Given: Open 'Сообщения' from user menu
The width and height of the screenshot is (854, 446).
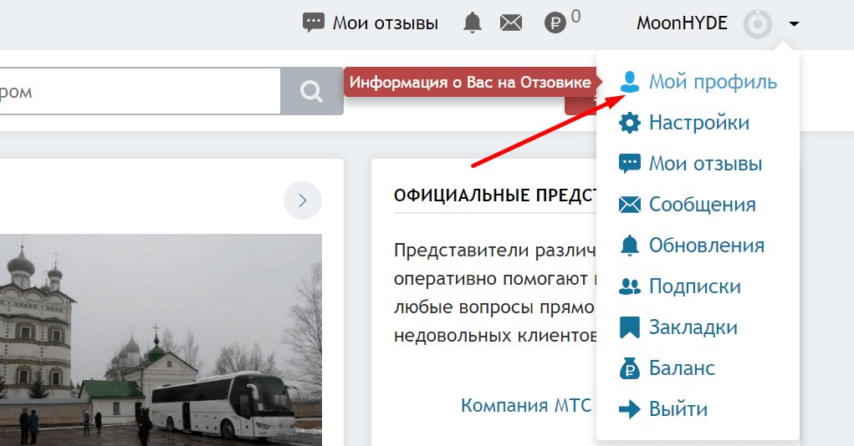Looking at the screenshot, I should click(x=702, y=205).
